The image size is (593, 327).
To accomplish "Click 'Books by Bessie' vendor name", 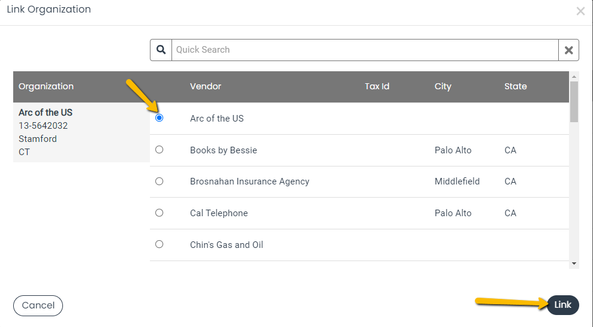I will pyautogui.click(x=224, y=150).
